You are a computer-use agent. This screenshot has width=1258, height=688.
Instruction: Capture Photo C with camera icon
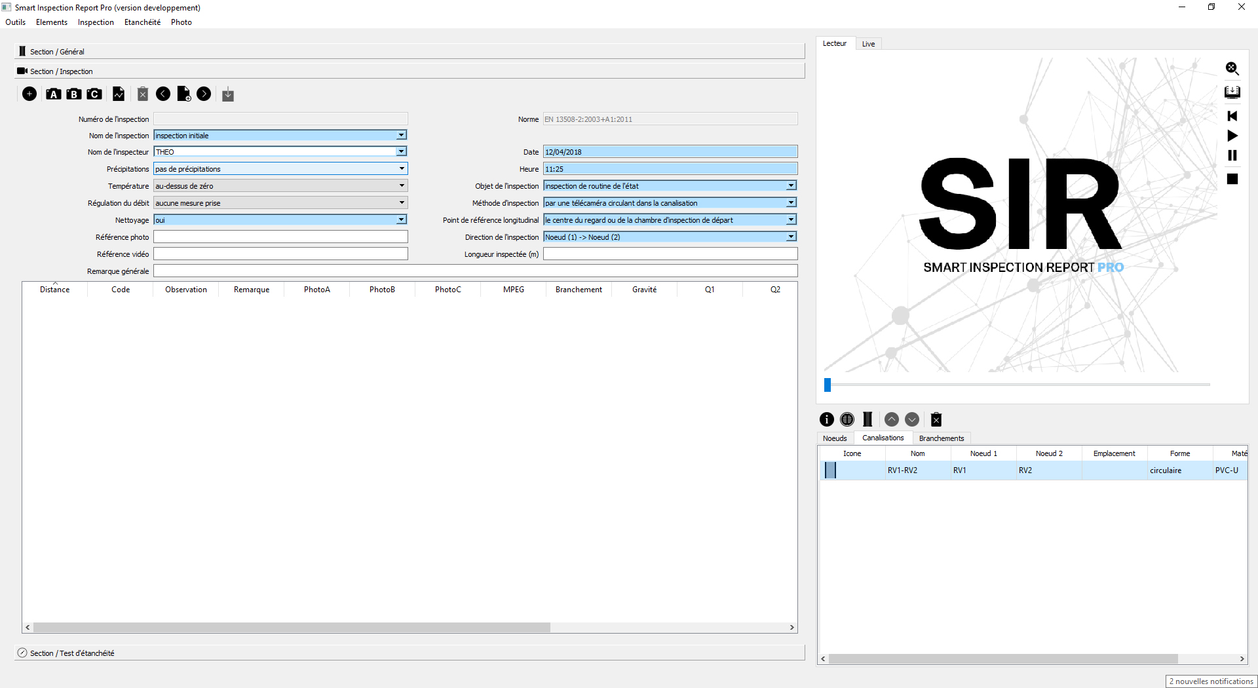click(x=94, y=94)
